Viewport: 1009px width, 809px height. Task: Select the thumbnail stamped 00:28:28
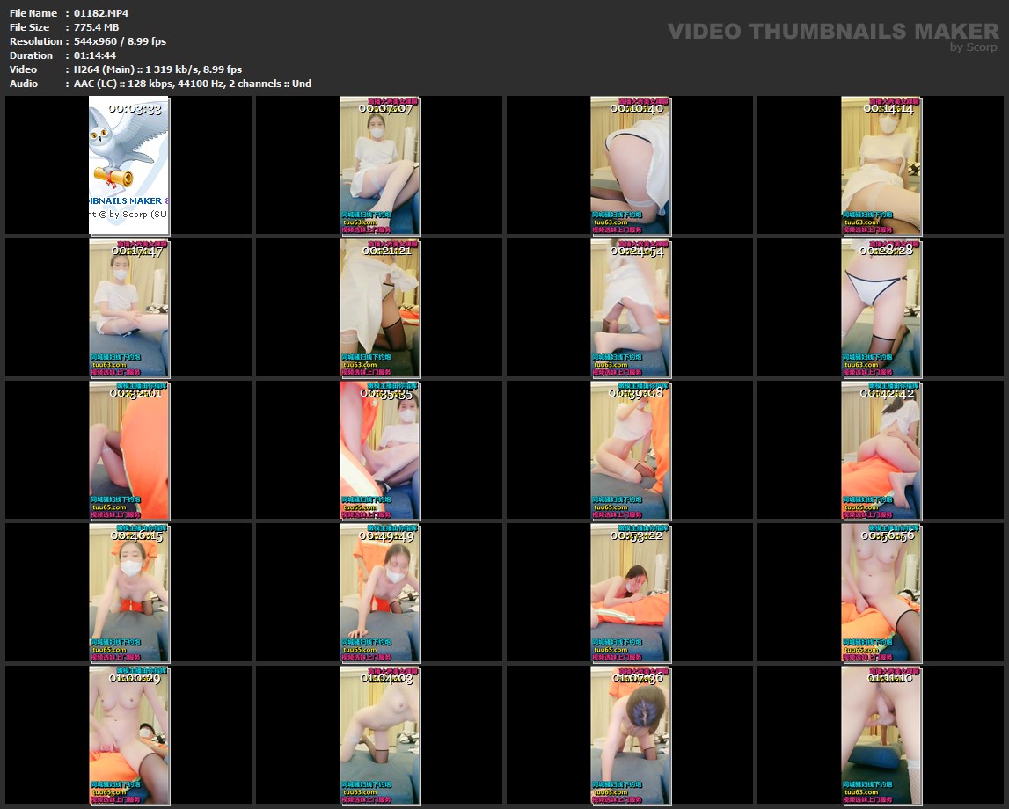(881, 308)
